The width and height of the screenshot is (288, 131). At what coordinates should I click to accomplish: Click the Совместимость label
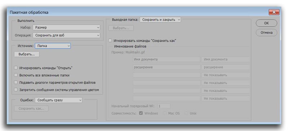(x=124, y=113)
